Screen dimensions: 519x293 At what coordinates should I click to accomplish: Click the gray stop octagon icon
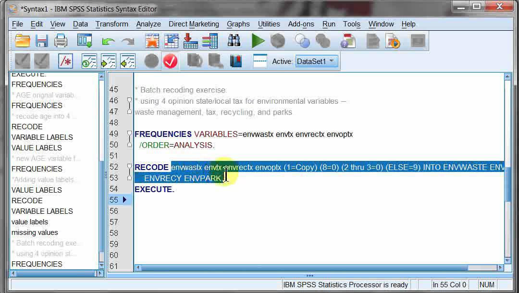(278, 41)
